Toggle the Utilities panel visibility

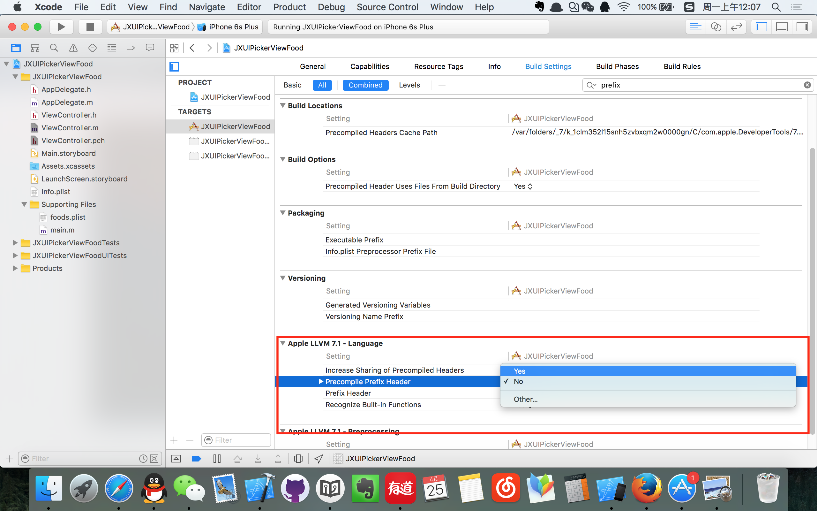[x=802, y=27]
